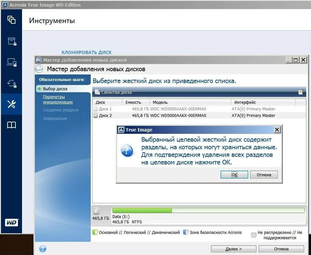Screen dimensions: 311x255
Task: Click Диск 2 model WDC WD5000AAKX-00ERMA0
Action: tap(178, 115)
